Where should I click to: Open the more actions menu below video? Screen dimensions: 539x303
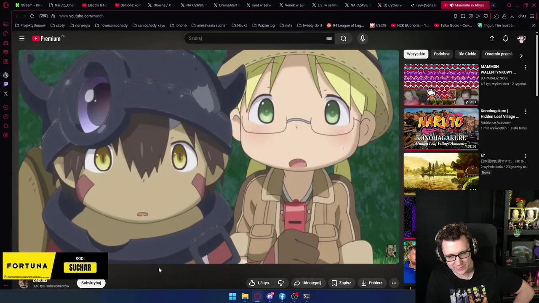pos(394,283)
